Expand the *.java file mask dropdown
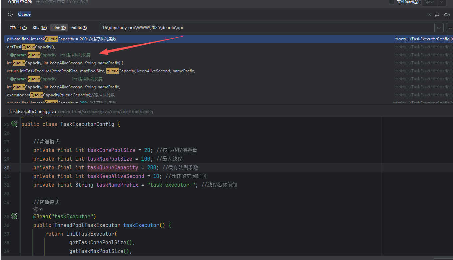The image size is (453, 260). pos(442,2)
